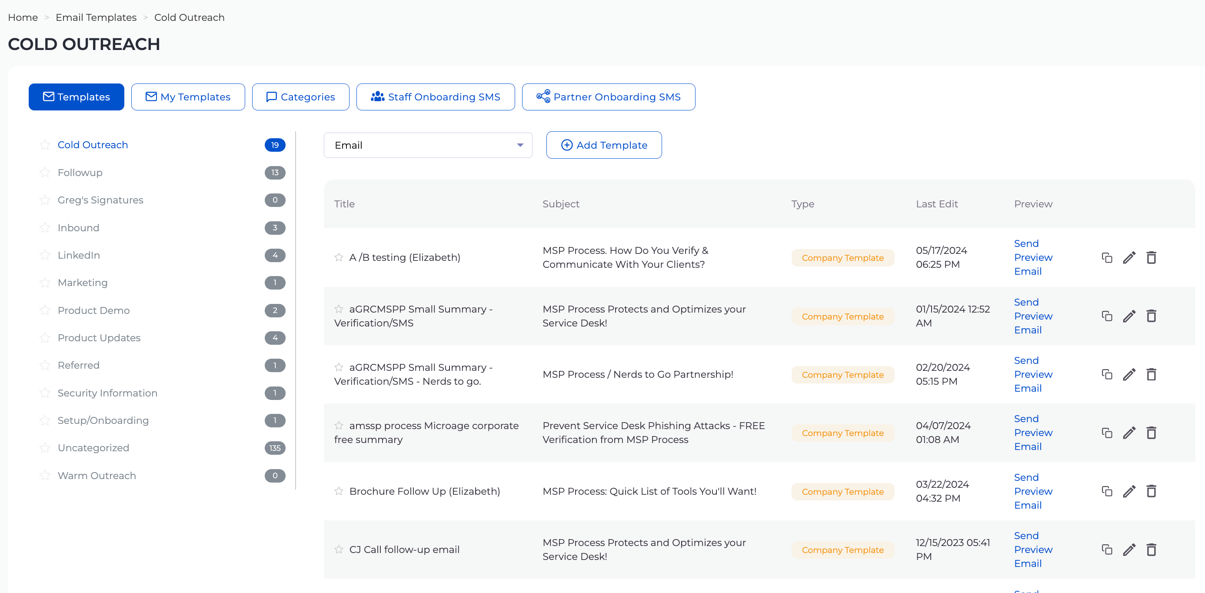Select the Inbound category
This screenshot has width=1205, height=593.
point(78,228)
